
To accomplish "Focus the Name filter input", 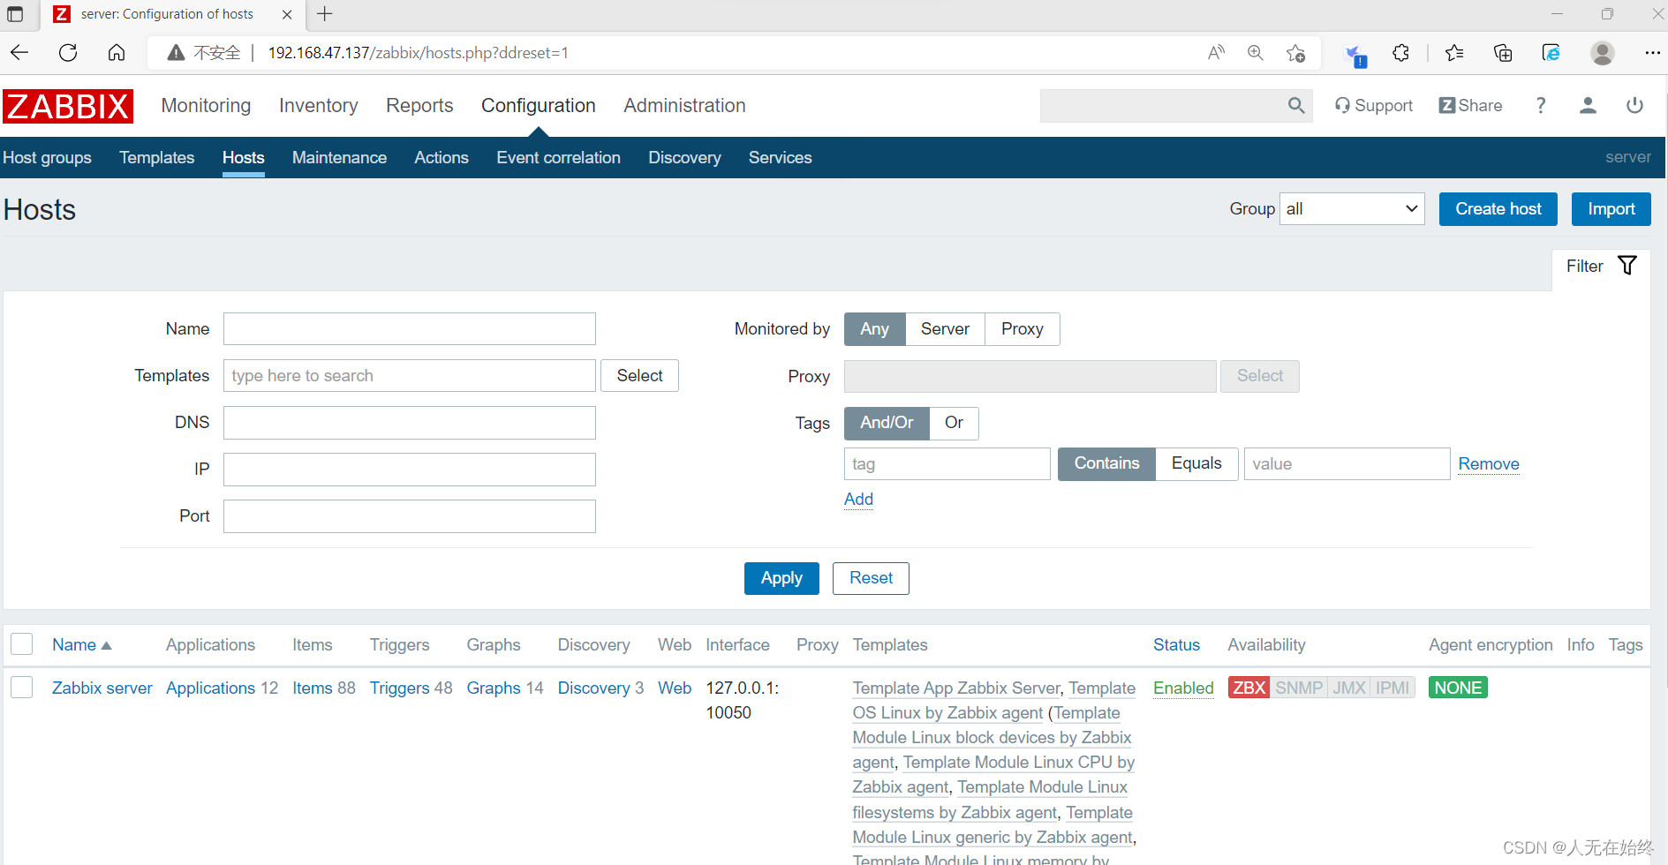I will point(410,329).
